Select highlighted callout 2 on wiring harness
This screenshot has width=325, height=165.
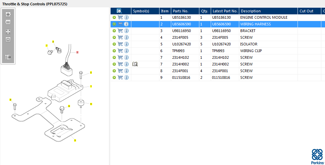[77, 52]
